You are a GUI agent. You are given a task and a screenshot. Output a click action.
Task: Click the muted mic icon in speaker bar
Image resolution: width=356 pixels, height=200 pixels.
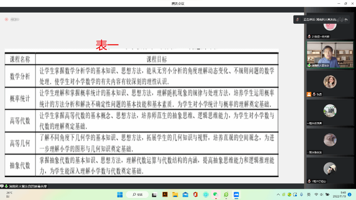tap(298, 19)
